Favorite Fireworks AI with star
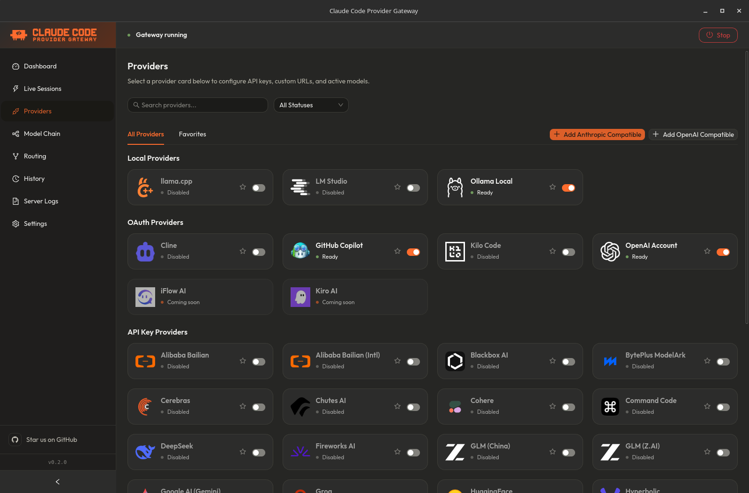Screen dimensions: 749x493 click(397, 452)
